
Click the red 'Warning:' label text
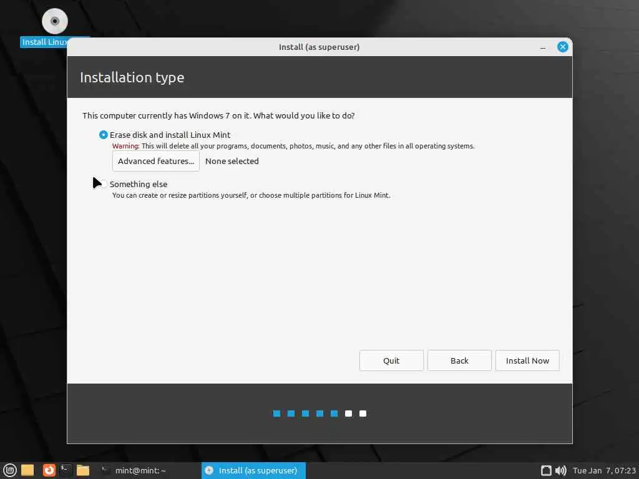click(126, 146)
